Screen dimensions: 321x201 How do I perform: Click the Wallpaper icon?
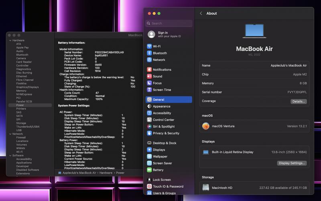pos(149,156)
